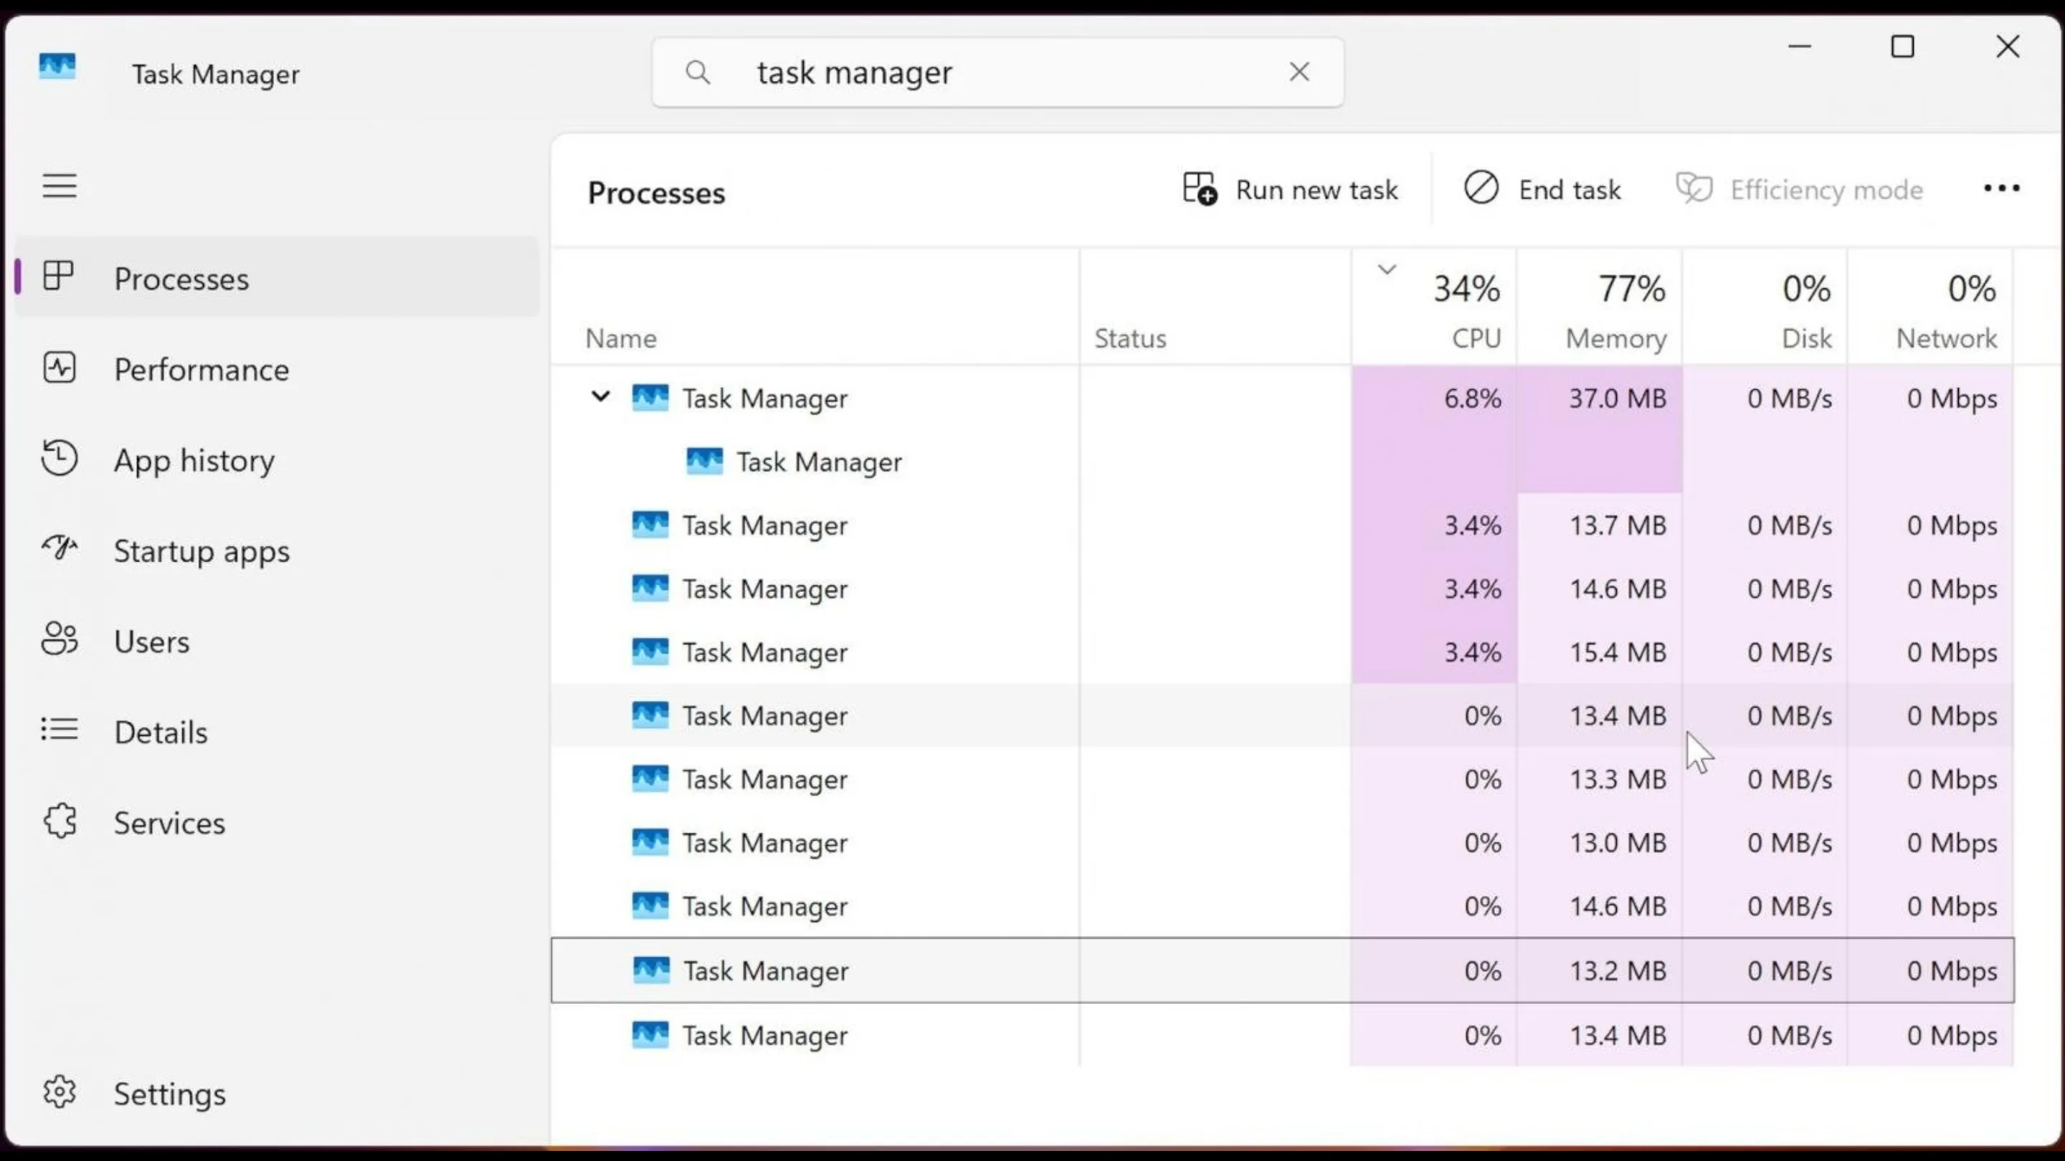Click the Startup apps gauge icon

(60, 549)
